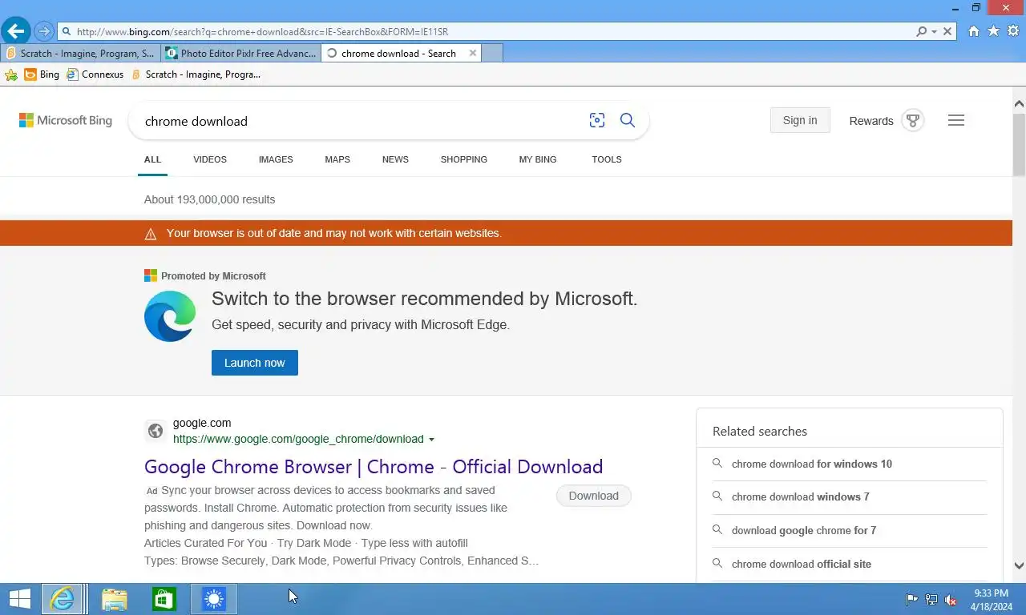Select the ALL results tab
Image resolution: width=1026 pixels, height=615 pixels.
coord(152,159)
